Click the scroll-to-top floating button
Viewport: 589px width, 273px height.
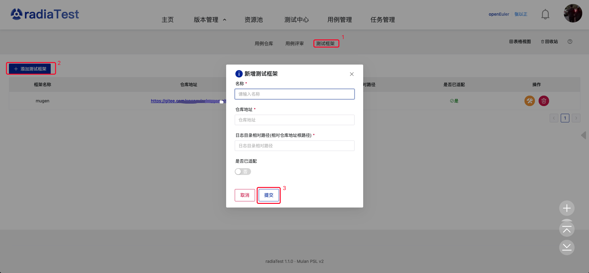click(x=567, y=229)
